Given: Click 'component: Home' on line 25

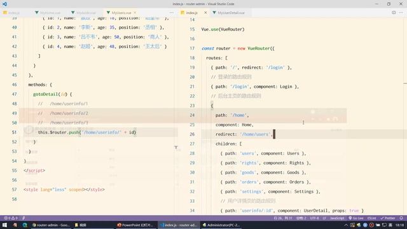Looking at the screenshot, I should [233, 125].
